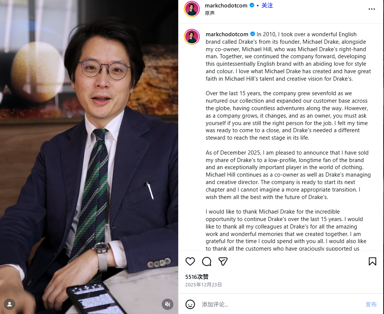Follow markchodotcom with 关注 link
384x314 pixels.
(x=267, y=5)
